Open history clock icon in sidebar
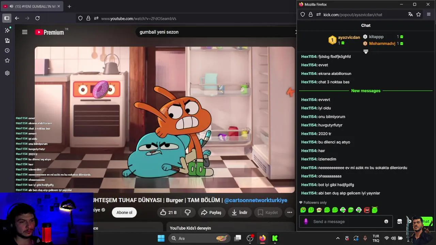Viewport: 436px width, 245px height. (7, 50)
